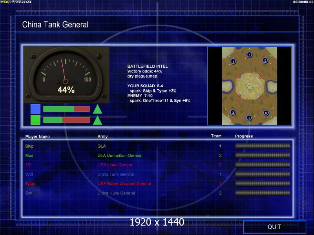Click team number in Syn's row
The width and height of the screenshot is (314, 235).
(x=220, y=193)
